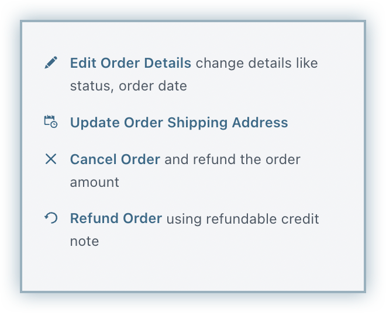Viewport: 386px width, 313px height.
Task: Choose the Cancel Order option
Action: click(x=115, y=159)
